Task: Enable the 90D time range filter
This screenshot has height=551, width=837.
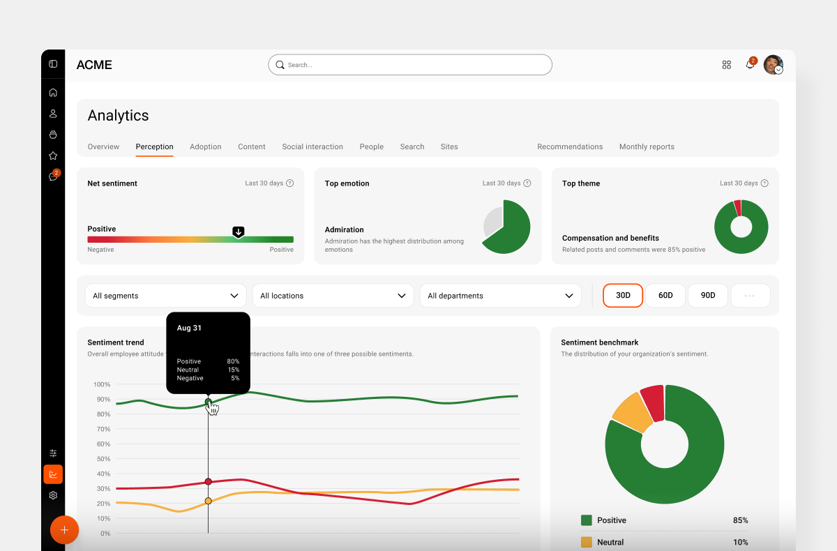Action: [x=707, y=295]
